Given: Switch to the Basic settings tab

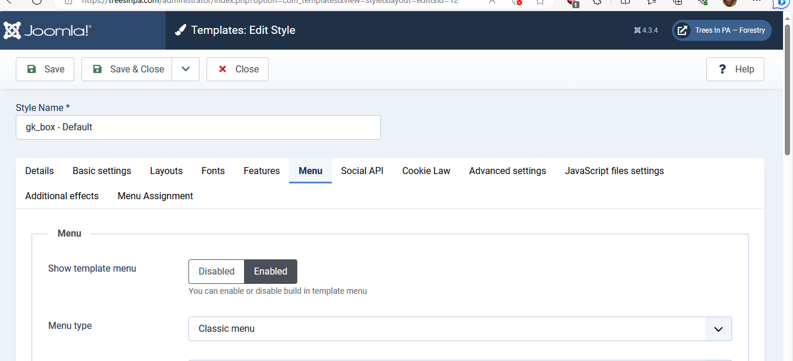Looking at the screenshot, I should pos(102,171).
